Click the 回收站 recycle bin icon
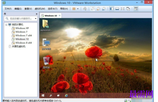Viewport: 158px width, 102px height. pyautogui.click(x=46, y=63)
